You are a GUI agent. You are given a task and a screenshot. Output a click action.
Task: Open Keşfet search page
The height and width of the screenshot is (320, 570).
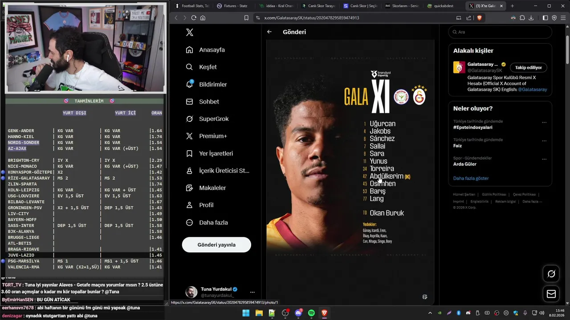coord(201,67)
